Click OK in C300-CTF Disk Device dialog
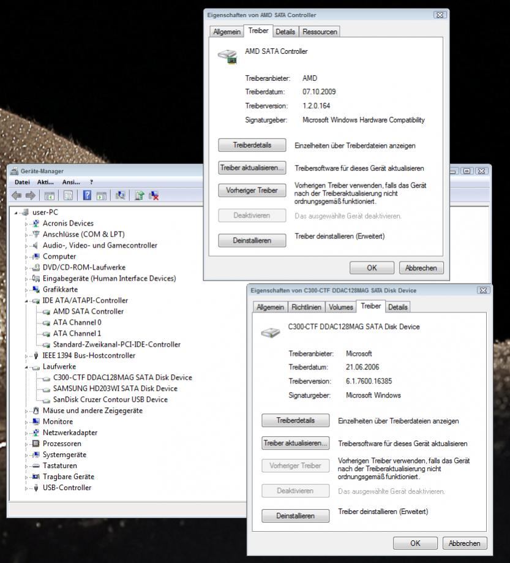This screenshot has width=510, height=563. pyautogui.click(x=415, y=543)
